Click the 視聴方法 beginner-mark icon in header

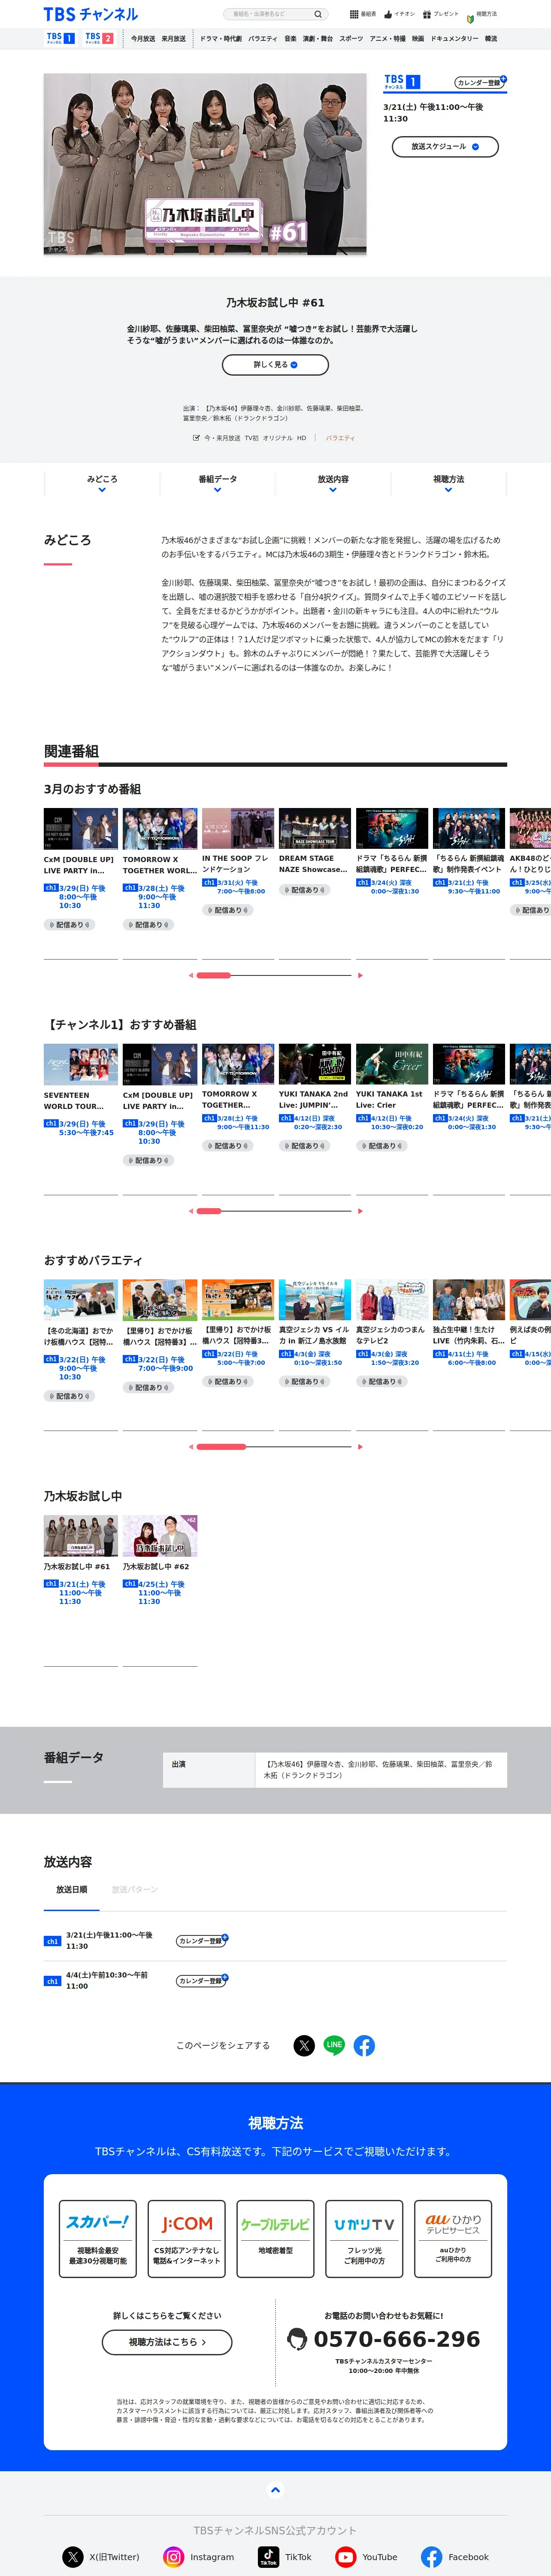coord(470,18)
